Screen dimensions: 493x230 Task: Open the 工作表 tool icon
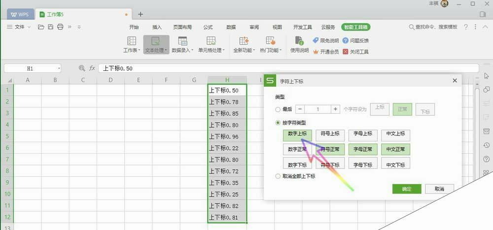coord(132,41)
